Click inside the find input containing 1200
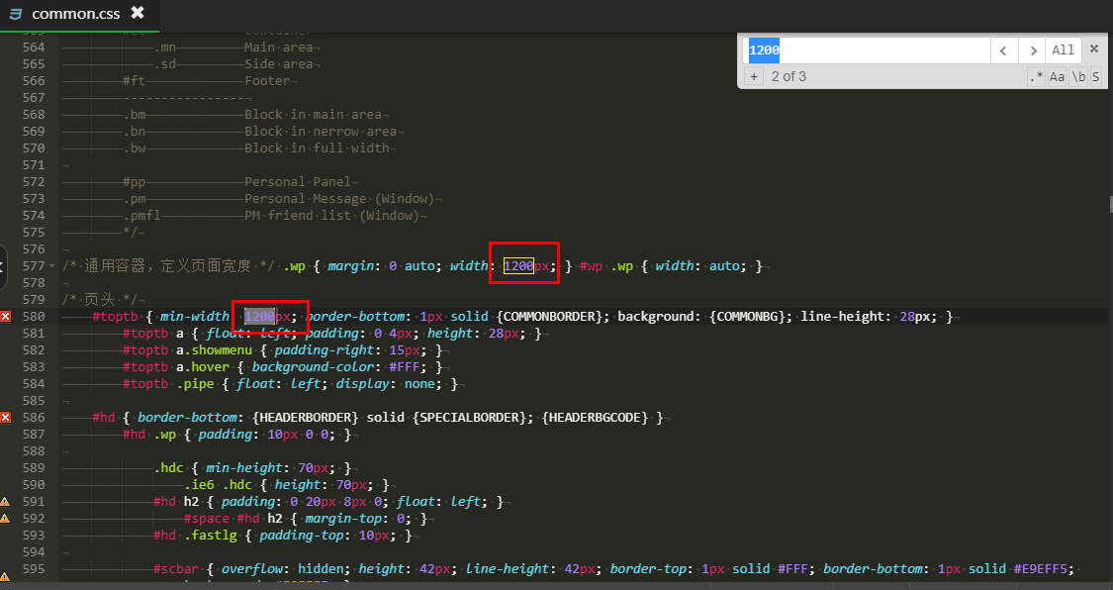 pyautogui.click(x=866, y=49)
